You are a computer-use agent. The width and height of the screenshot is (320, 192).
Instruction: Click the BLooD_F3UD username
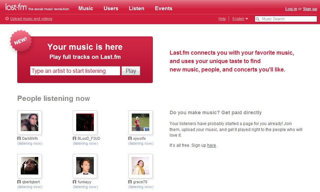point(89,138)
